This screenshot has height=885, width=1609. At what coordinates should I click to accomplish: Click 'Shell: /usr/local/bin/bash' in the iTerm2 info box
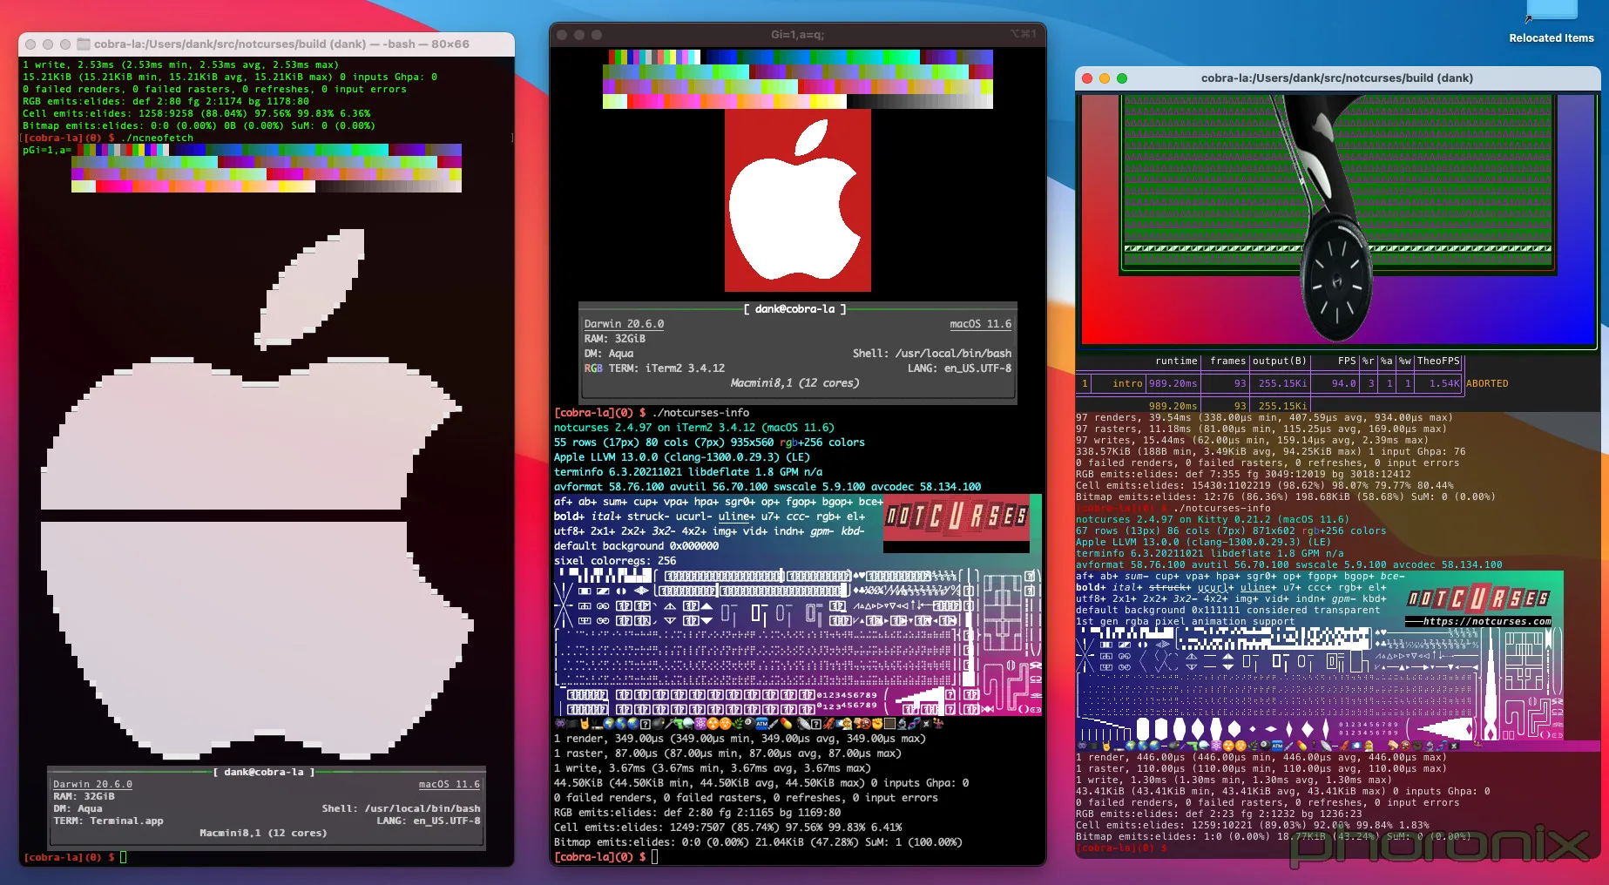[x=932, y=353]
